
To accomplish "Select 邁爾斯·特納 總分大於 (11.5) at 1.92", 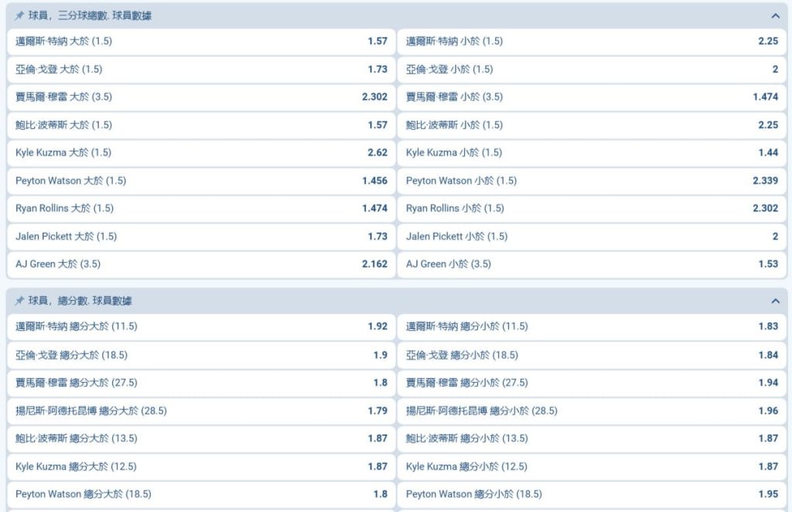I will pos(200,326).
